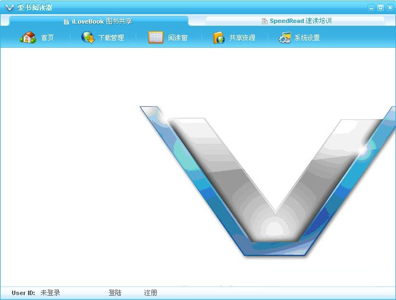This screenshot has width=396, height=300.
Task: Click the 登陆 login link
Action: pyautogui.click(x=115, y=293)
